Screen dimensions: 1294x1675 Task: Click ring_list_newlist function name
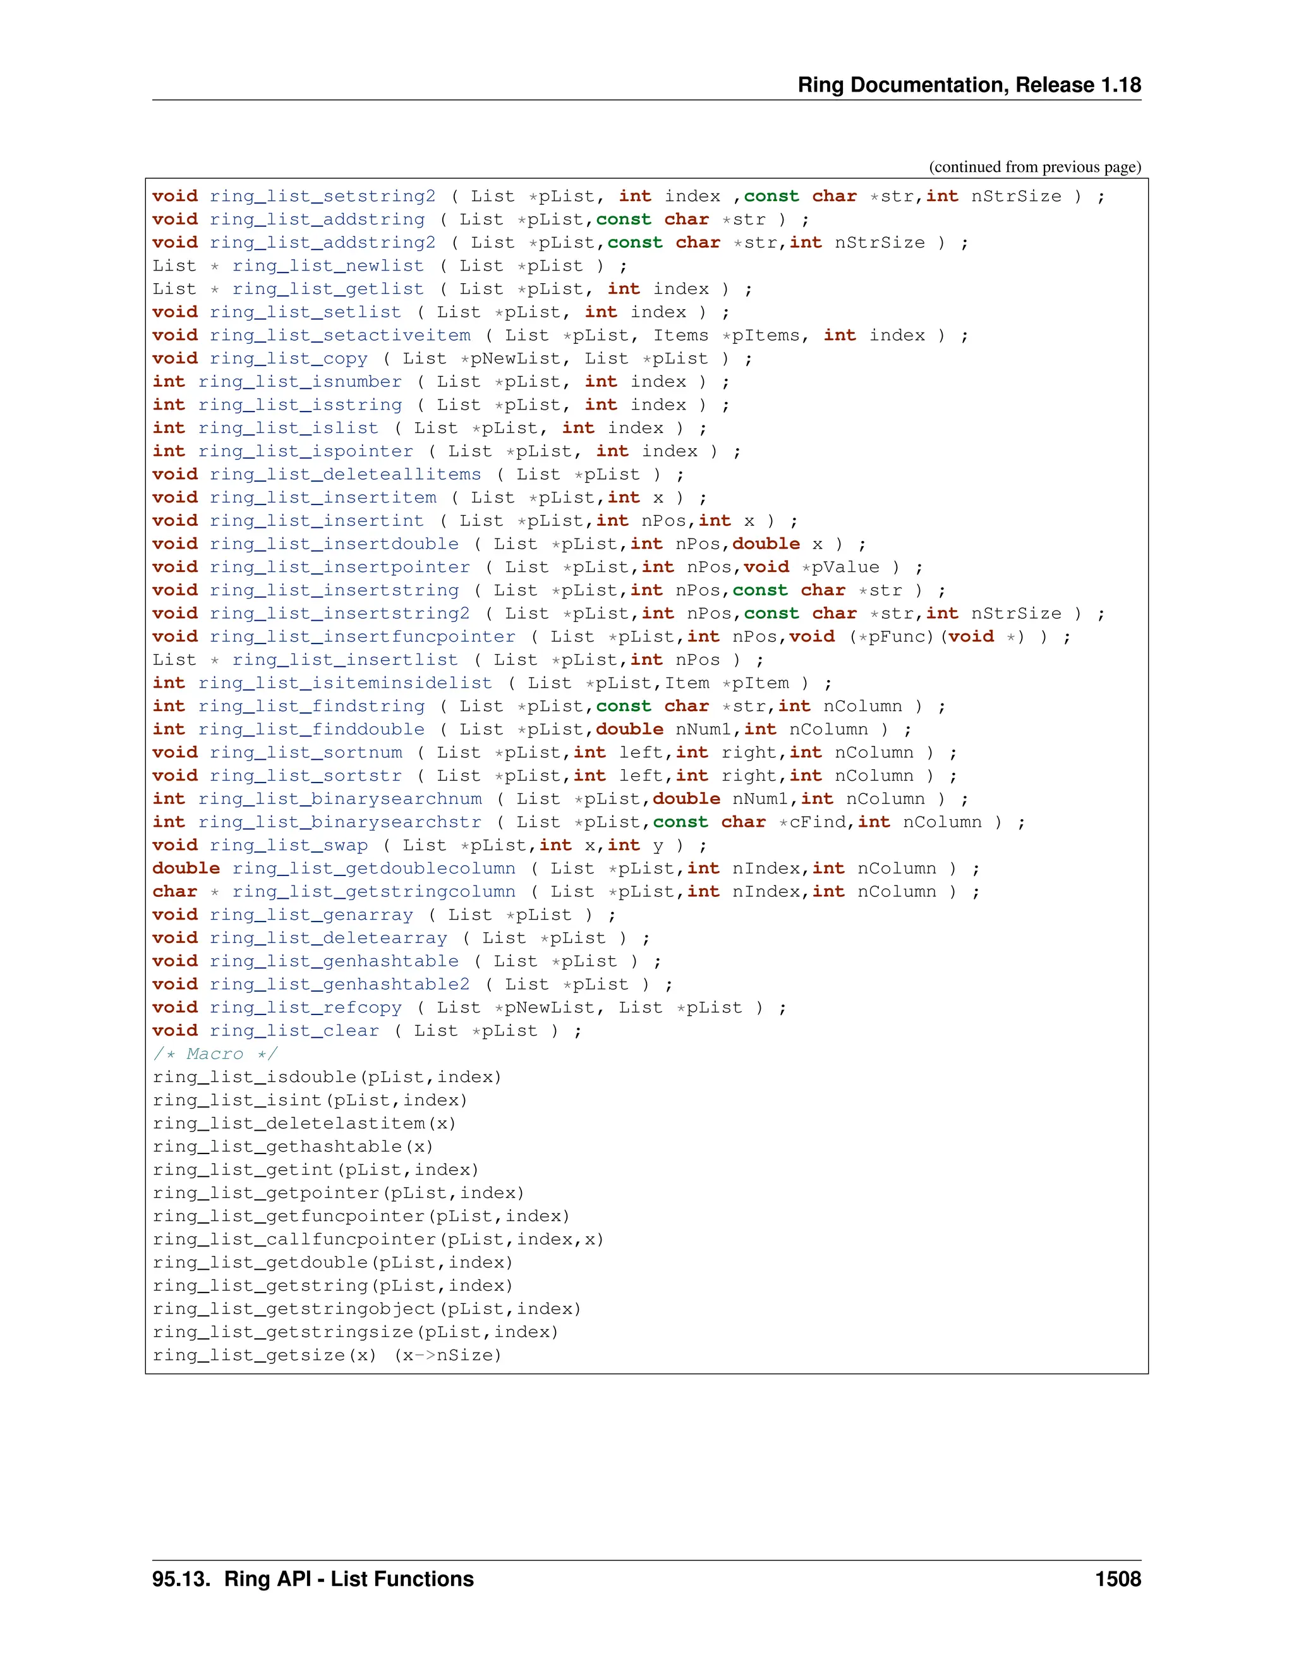[328, 266]
